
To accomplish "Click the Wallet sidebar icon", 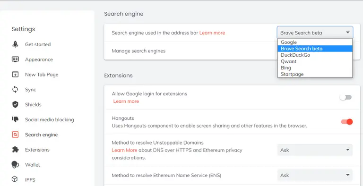I will point(15,165).
